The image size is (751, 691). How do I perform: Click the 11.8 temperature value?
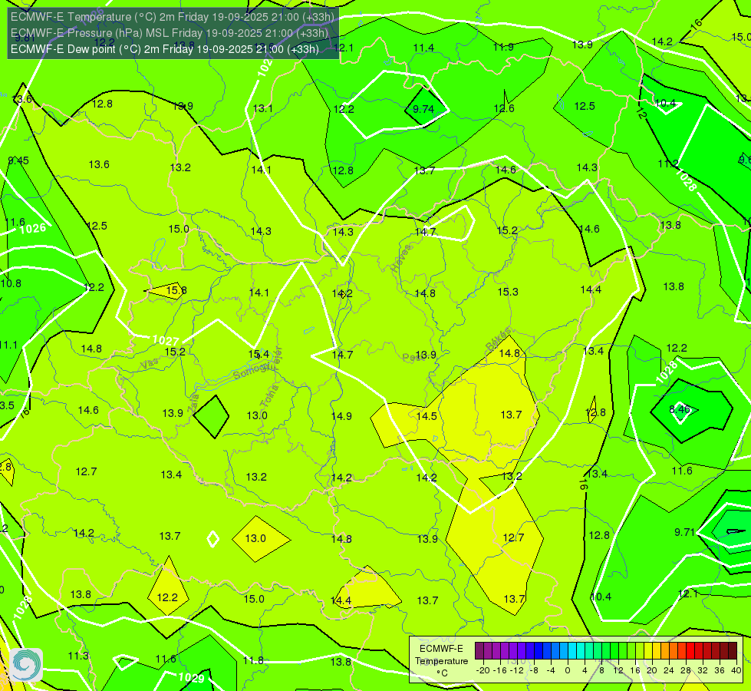pos(253,660)
